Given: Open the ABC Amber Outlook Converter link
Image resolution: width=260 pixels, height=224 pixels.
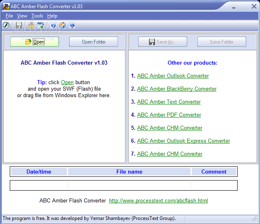Looking at the screenshot, I should [x=173, y=76].
